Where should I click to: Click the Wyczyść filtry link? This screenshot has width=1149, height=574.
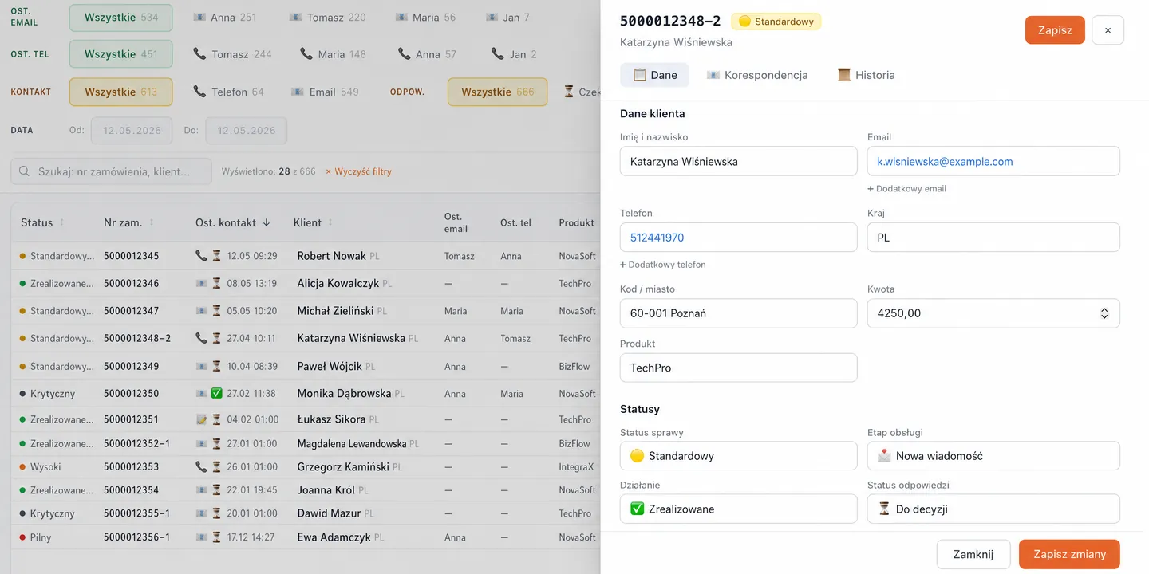tap(358, 171)
